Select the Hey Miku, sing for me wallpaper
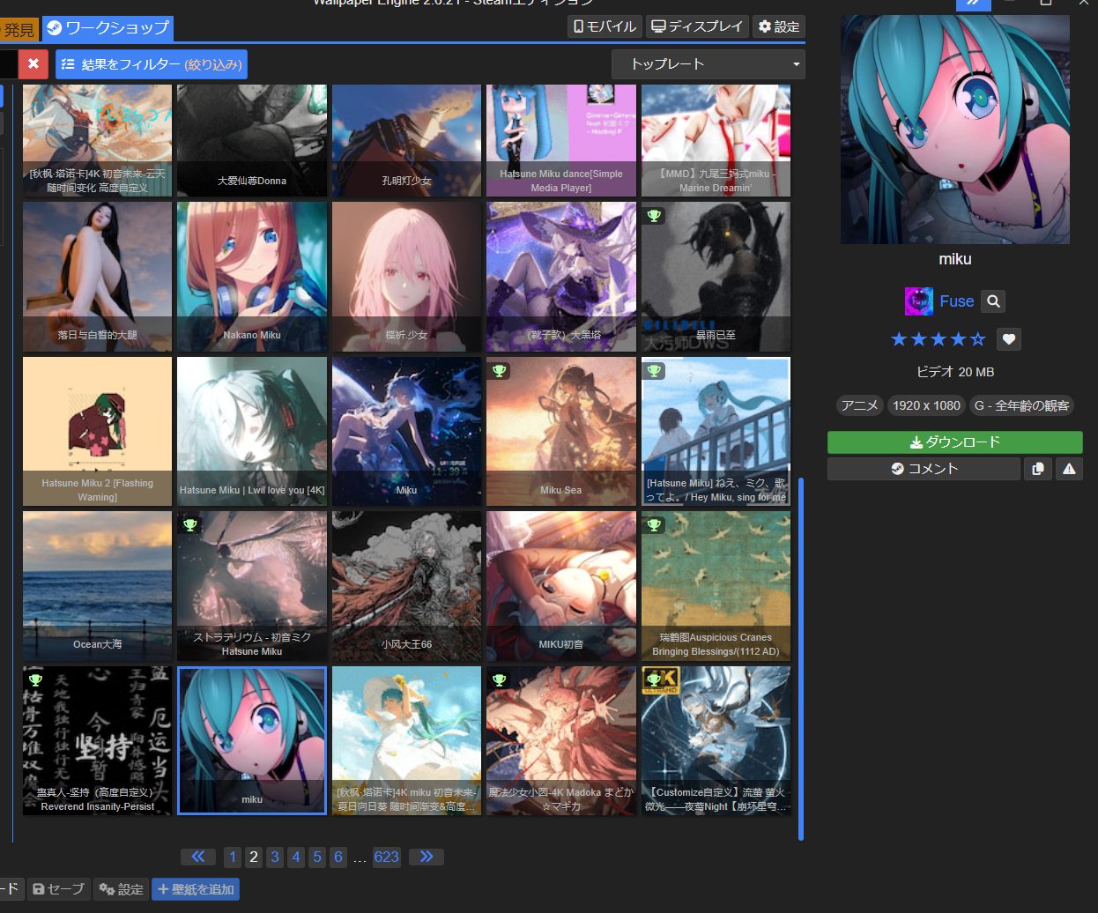The image size is (1098, 913). click(716, 432)
